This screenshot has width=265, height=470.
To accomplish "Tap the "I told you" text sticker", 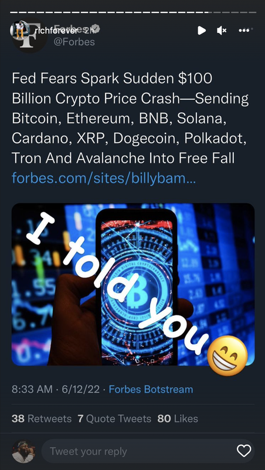I will (x=117, y=282).
